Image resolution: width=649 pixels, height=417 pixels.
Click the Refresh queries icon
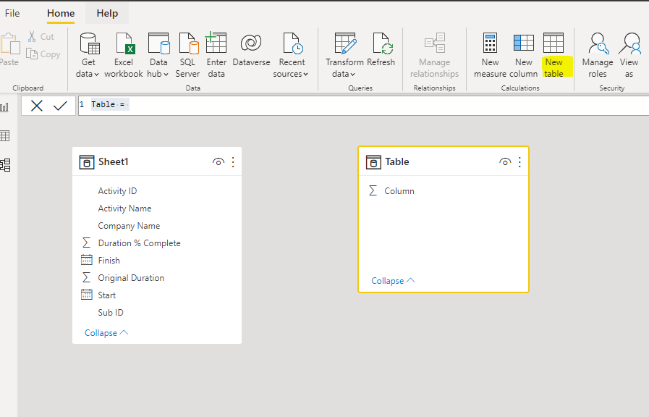(381, 45)
